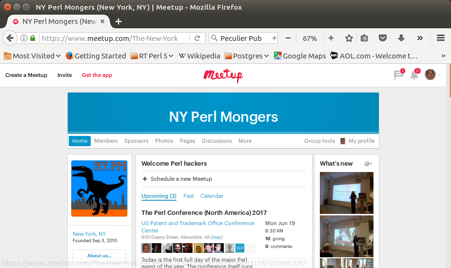This screenshot has width=451, height=268.
Task: Open the Firefox downloads arrow
Action: pos(401,38)
